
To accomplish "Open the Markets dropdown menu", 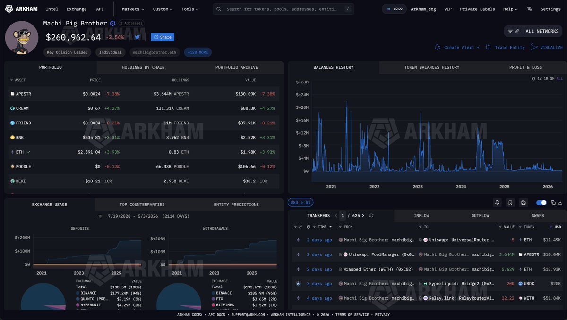I will pyautogui.click(x=133, y=9).
